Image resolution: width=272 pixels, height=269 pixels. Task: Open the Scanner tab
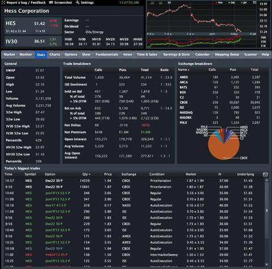coord(250,54)
